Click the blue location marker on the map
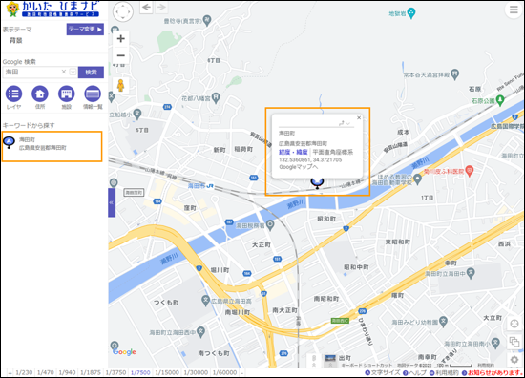The height and width of the screenshot is (378, 525). [317, 182]
